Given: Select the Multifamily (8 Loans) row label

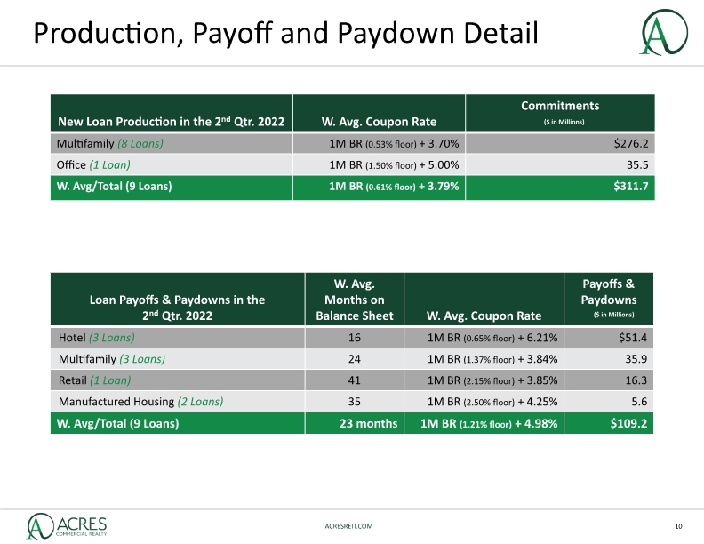Looking at the screenshot, I should (x=110, y=144).
